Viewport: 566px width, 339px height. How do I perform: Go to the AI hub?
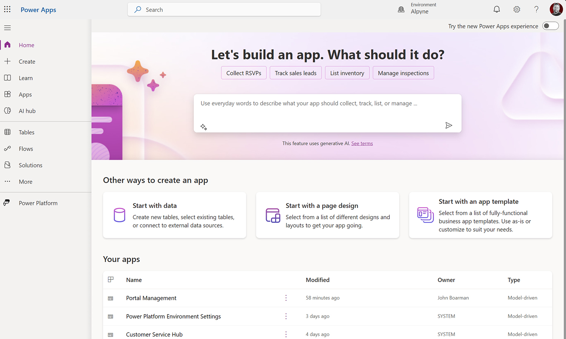pos(27,111)
